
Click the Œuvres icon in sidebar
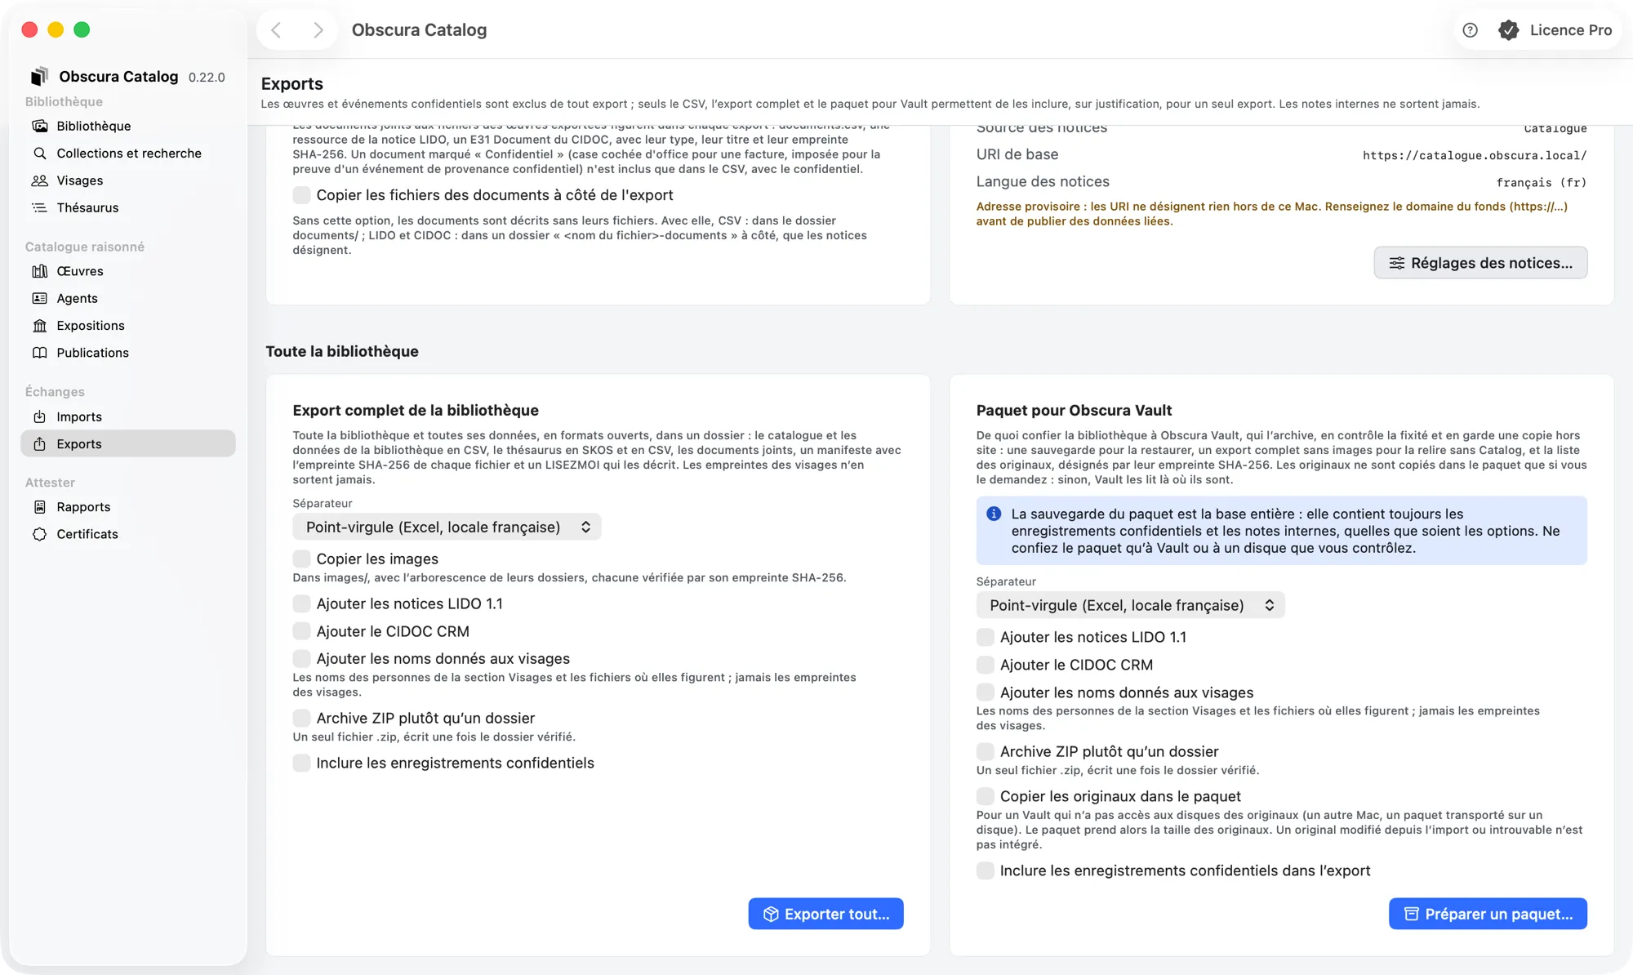pos(39,271)
